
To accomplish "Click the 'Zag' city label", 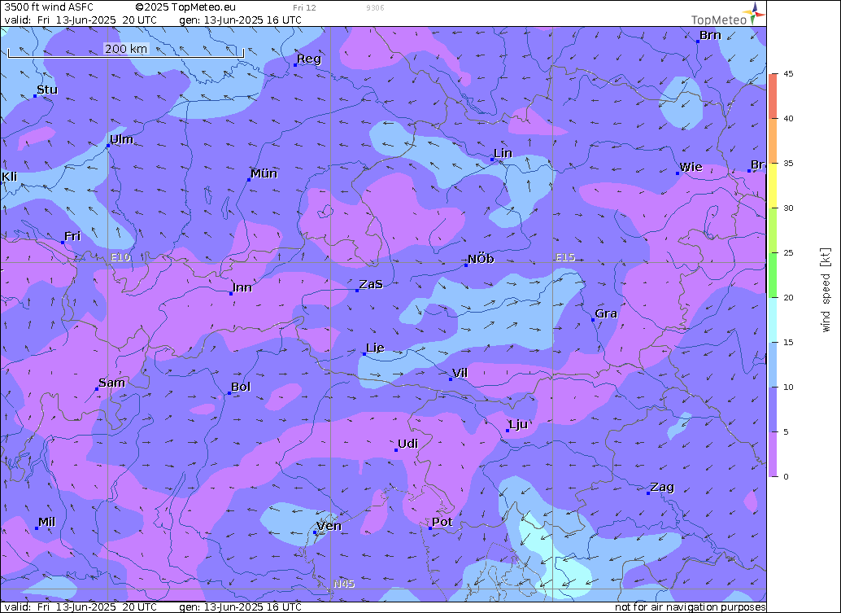I will click(662, 488).
